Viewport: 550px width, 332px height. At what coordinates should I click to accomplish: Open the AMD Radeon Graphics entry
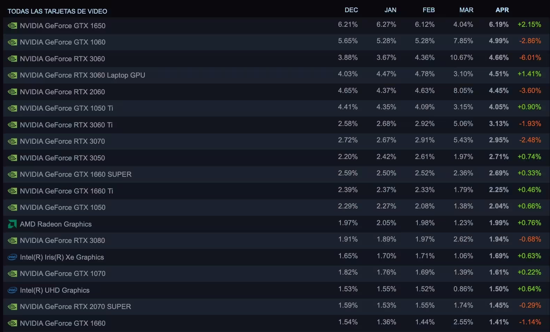tap(56, 224)
